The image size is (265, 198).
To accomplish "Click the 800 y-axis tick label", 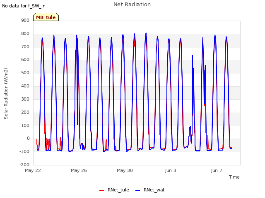I will tap(25, 33).
